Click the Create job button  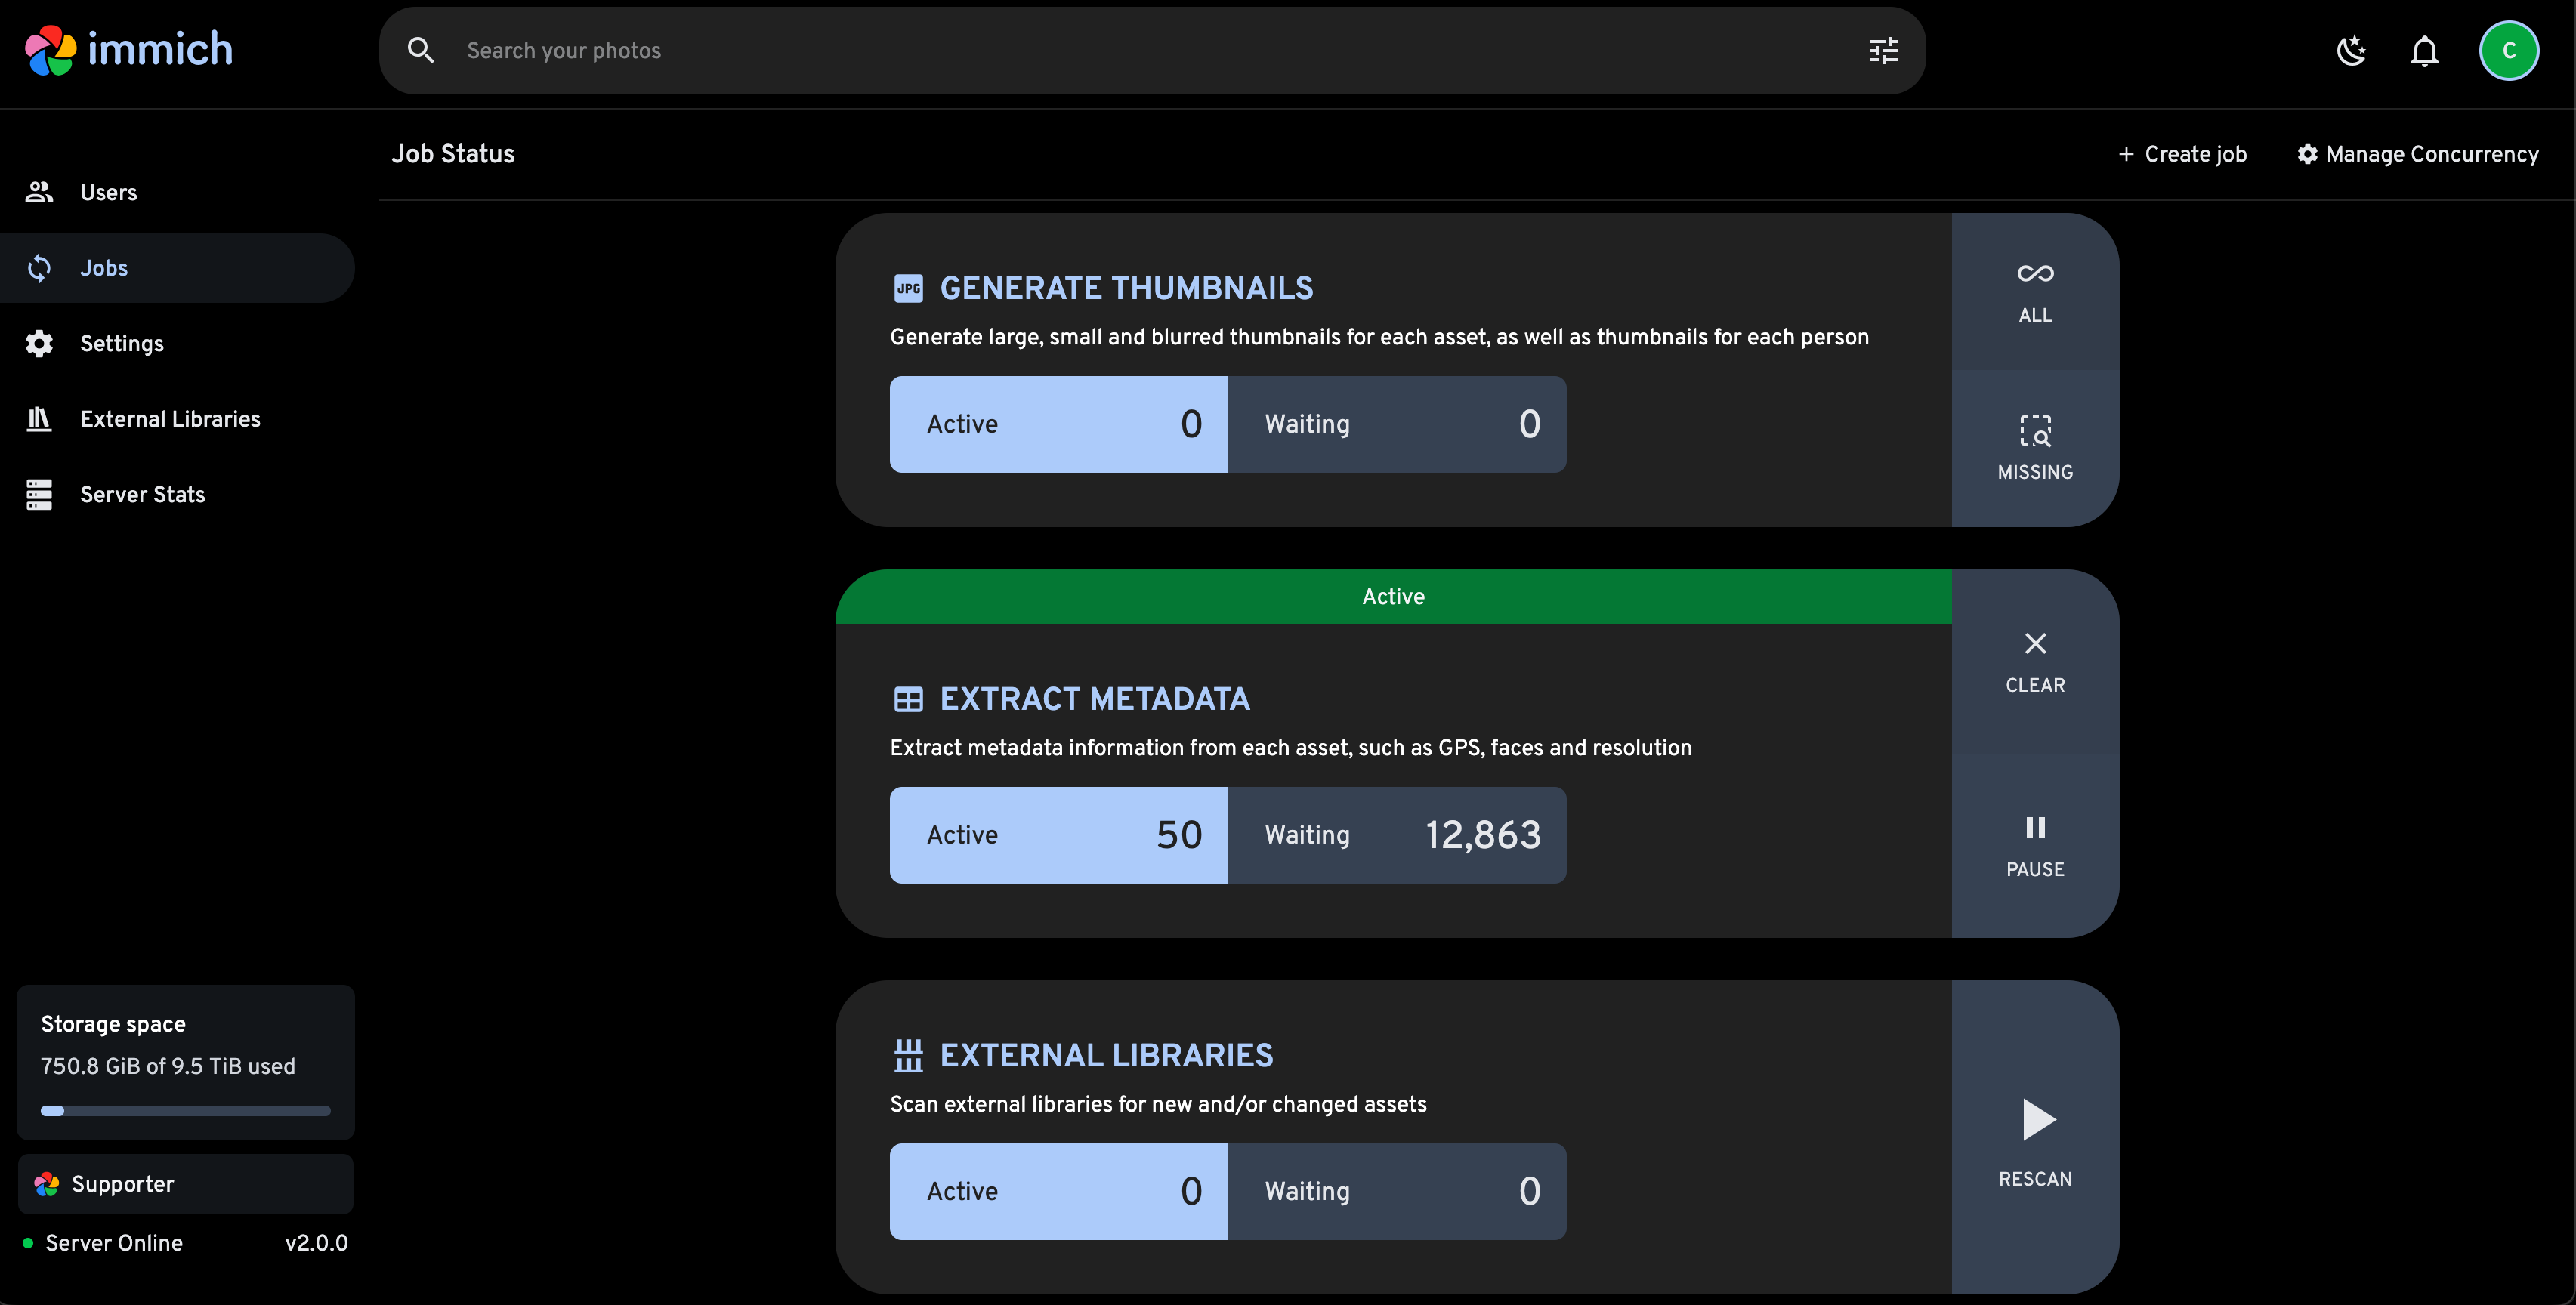[2182, 154]
